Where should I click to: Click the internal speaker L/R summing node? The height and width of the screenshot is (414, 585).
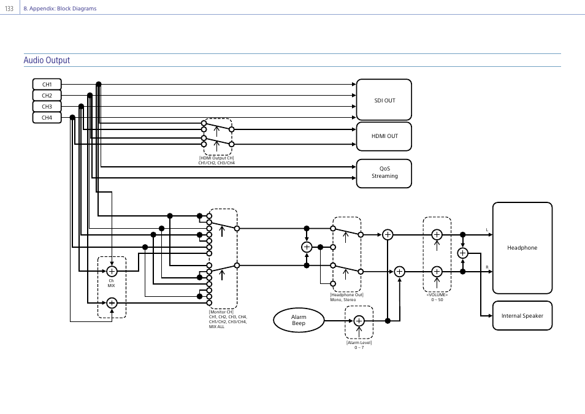coord(462,253)
